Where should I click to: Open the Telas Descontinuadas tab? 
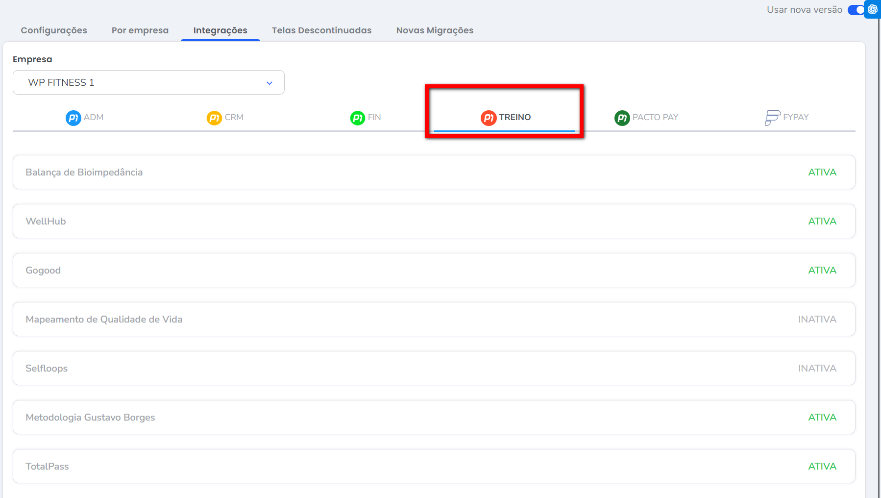click(321, 30)
